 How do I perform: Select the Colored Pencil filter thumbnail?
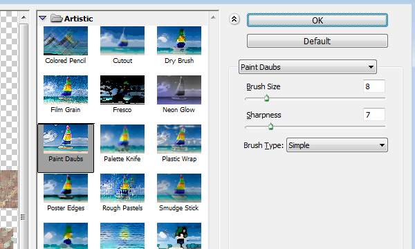click(x=66, y=41)
